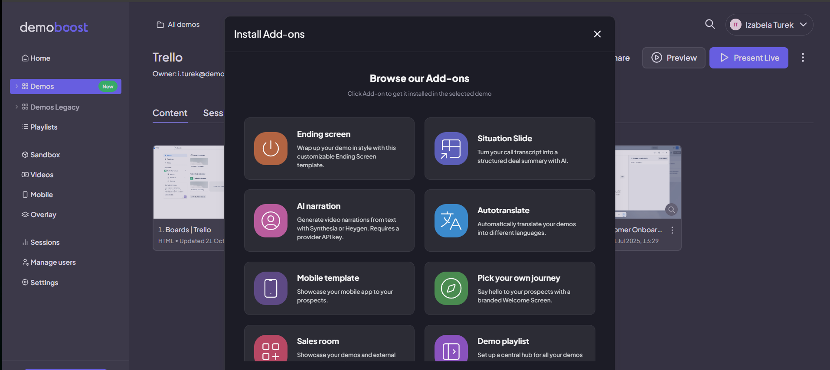Open the Boards | Trello thumbnail
The width and height of the screenshot is (830, 370).
[189, 182]
